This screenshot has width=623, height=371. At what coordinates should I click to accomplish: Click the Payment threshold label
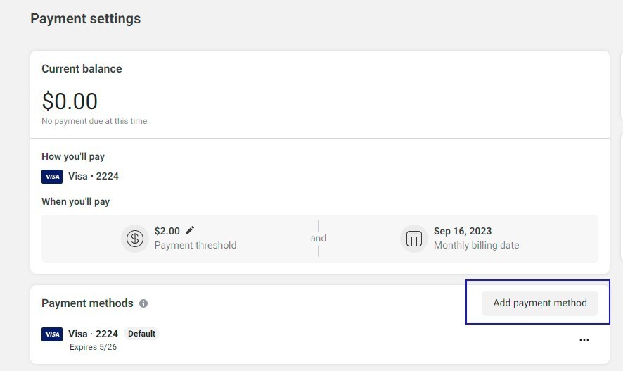click(x=195, y=245)
